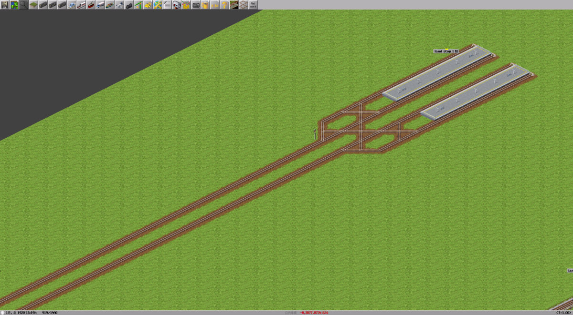The image size is (573, 315).
Task: Open the finances chart icon
Action: [x=186, y=5]
